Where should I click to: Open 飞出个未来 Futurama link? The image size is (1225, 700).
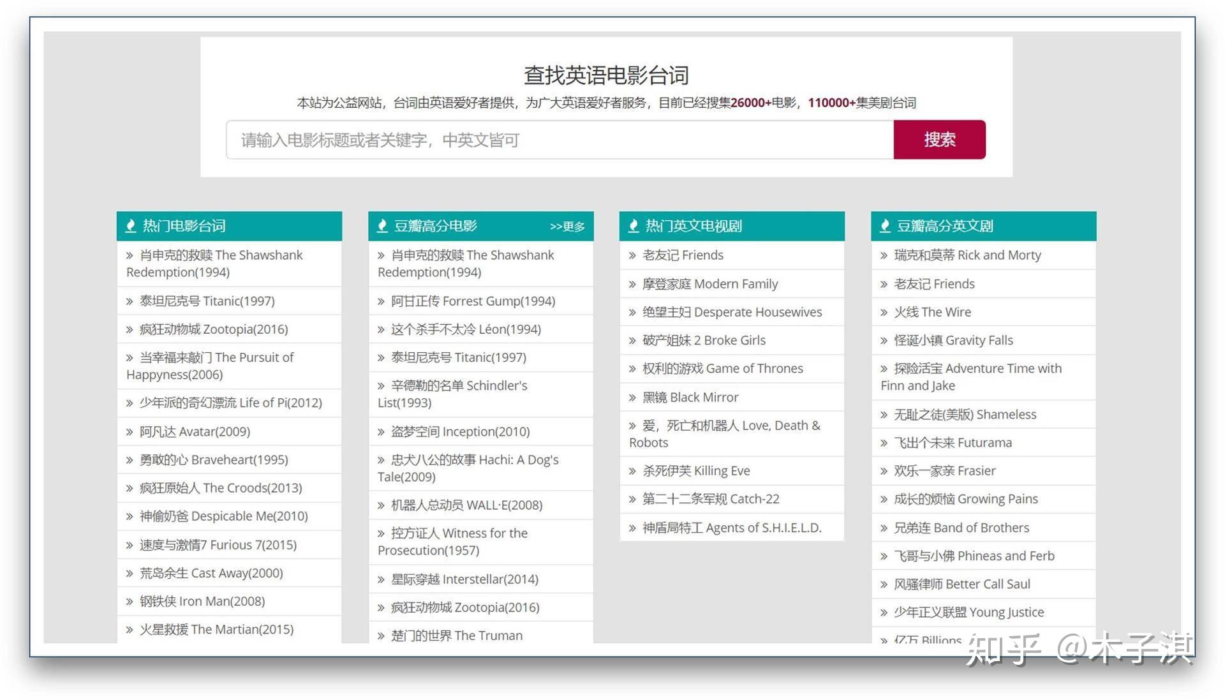coord(953,442)
